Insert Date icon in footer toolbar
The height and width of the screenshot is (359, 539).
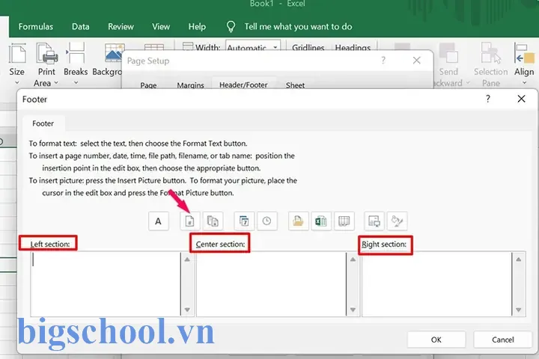pyautogui.click(x=244, y=221)
